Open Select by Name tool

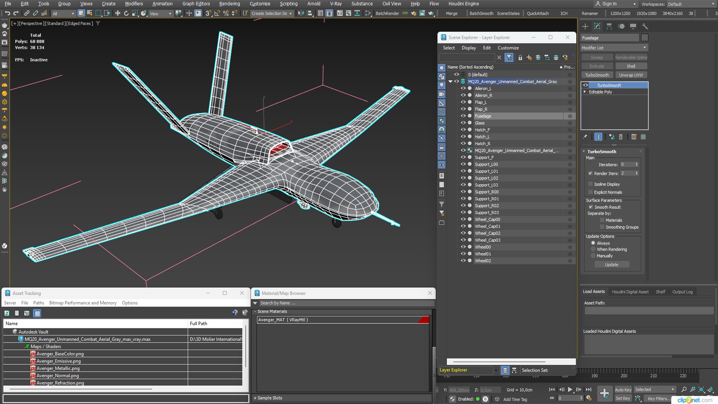pyautogui.click(x=90, y=13)
